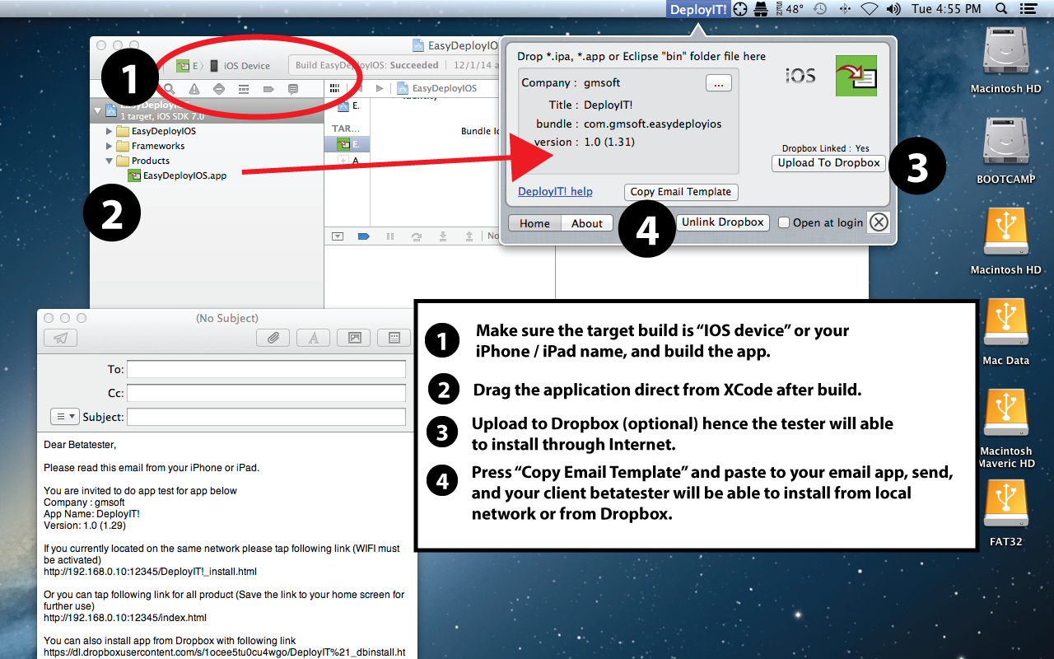The width and height of the screenshot is (1054, 659).
Task: Open Notification Center from the menu bar
Action: click(x=1027, y=9)
